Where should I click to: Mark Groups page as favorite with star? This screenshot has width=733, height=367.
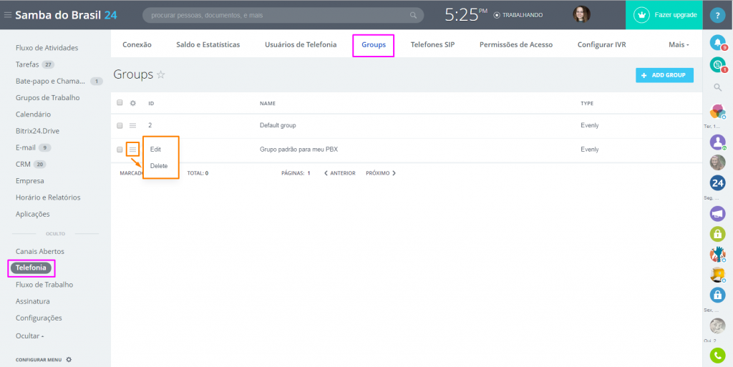tap(161, 74)
